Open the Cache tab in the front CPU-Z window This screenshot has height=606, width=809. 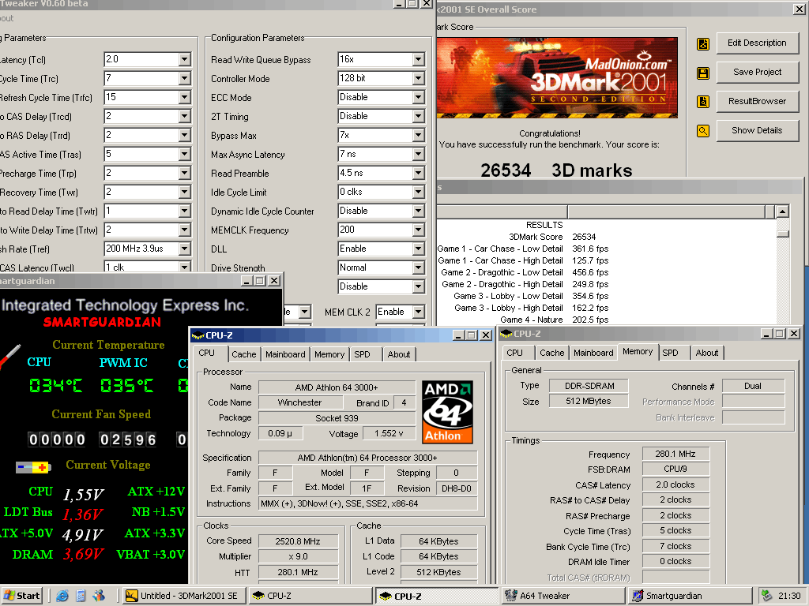point(243,354)
